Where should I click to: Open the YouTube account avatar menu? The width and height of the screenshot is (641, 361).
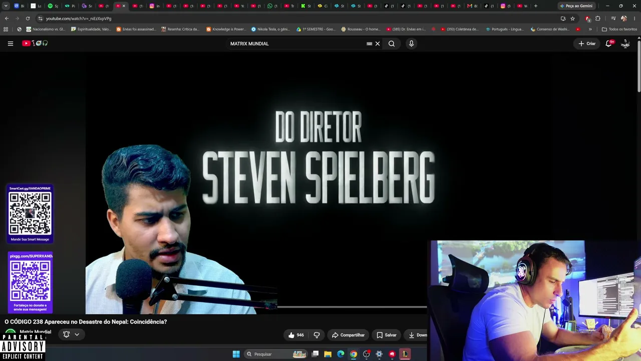625,44
